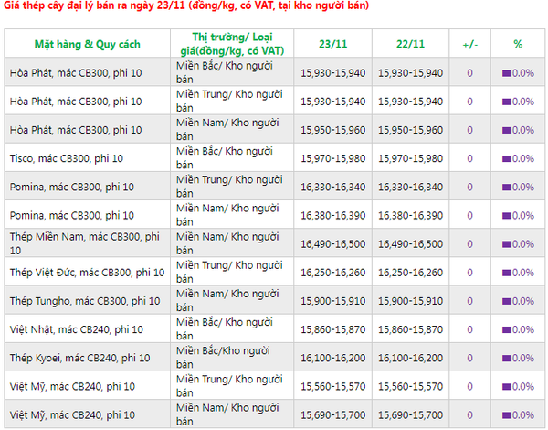The height and width of the screenshot is (430, 548).
Task: Click purple bar in Việt Mỹ 15,560-15,570 row
Action: pos(507,387)
